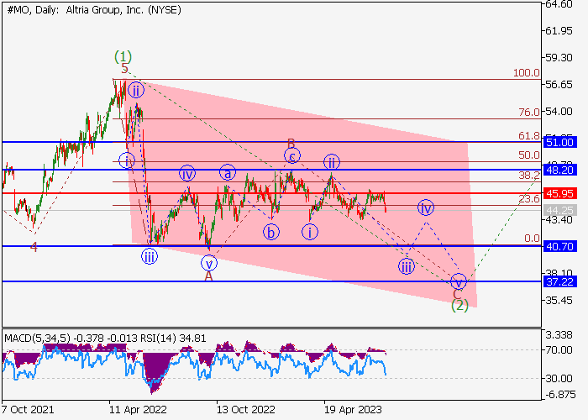Click the red C wave label above (2)
This screenshot has width=588, height=420.
point(457,295)
